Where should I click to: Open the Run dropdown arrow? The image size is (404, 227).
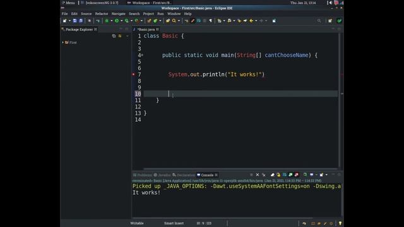point(122,21)
